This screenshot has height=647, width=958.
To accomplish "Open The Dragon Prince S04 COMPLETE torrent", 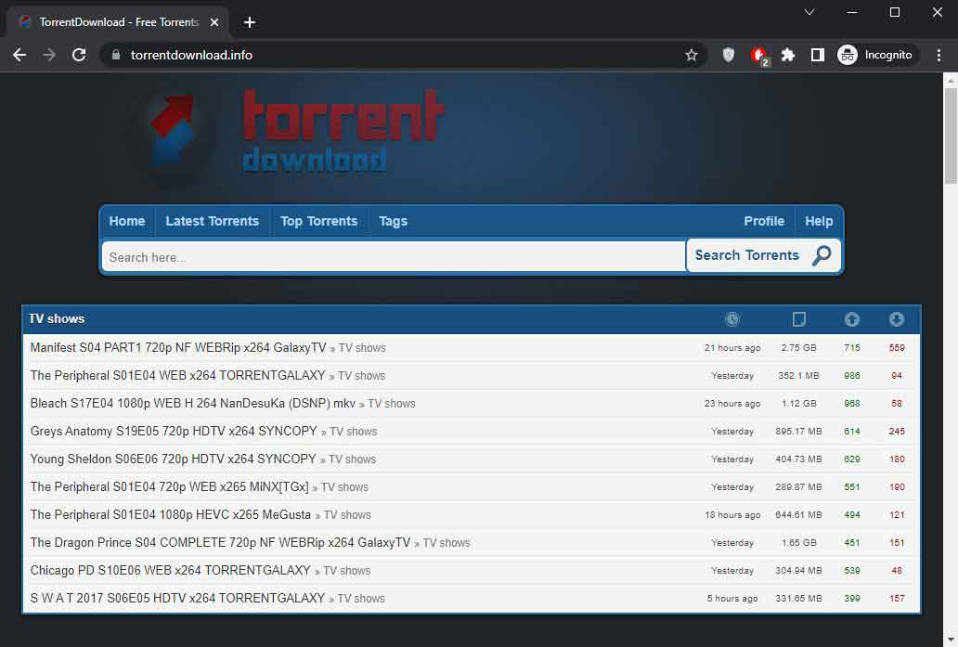I will [x=220, y=542].
